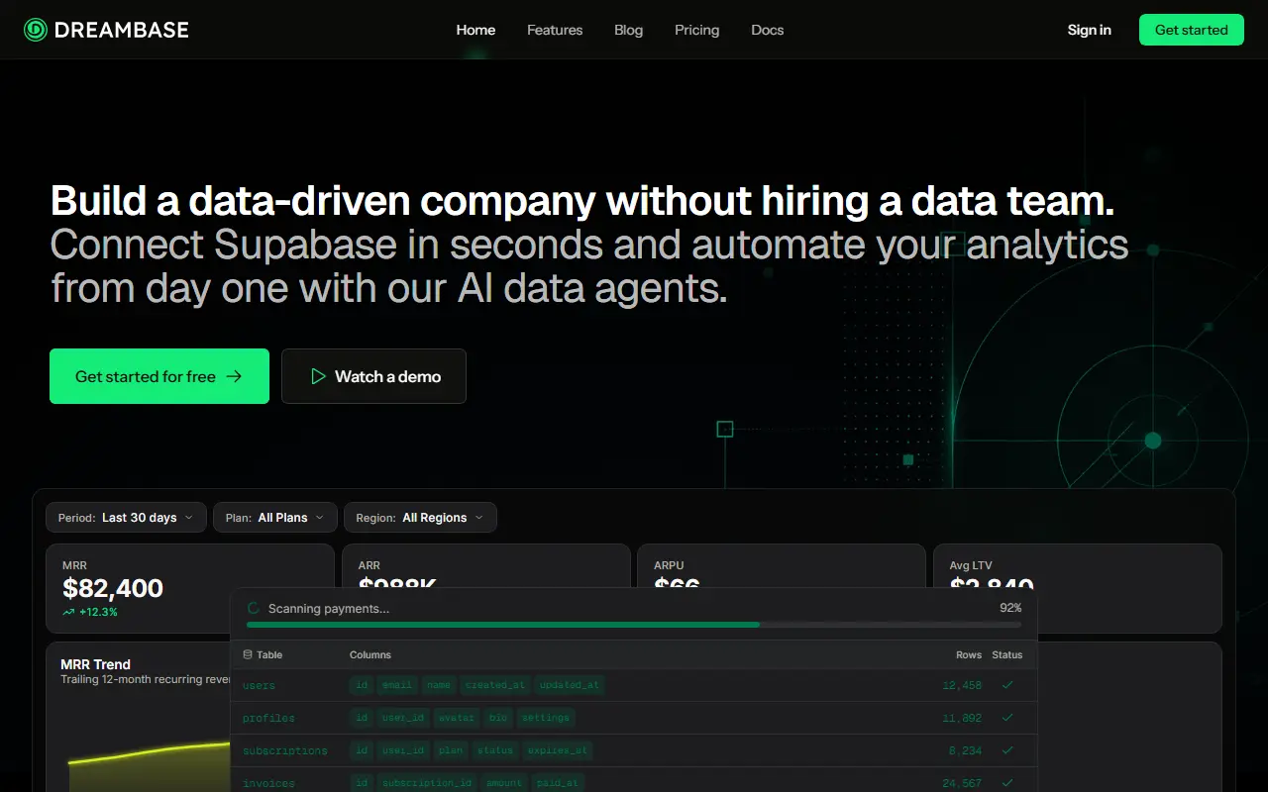Click the 8,234 rows count
The image size is (1268, 792).
tap(965, 750)
